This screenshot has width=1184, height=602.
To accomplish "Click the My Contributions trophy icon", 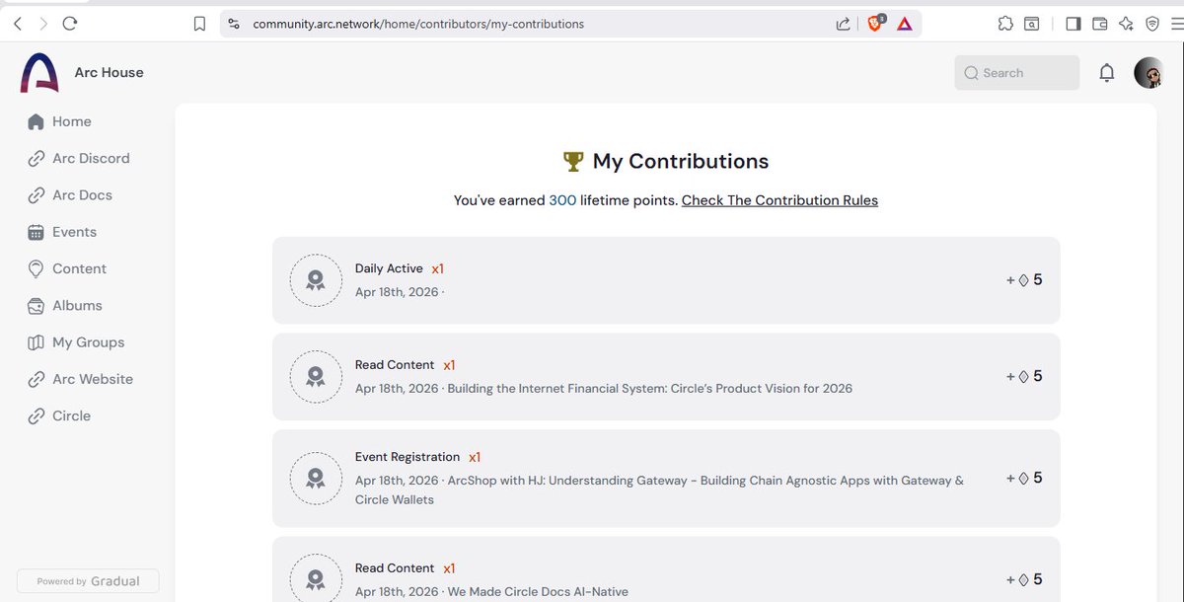I will [573, 161].
